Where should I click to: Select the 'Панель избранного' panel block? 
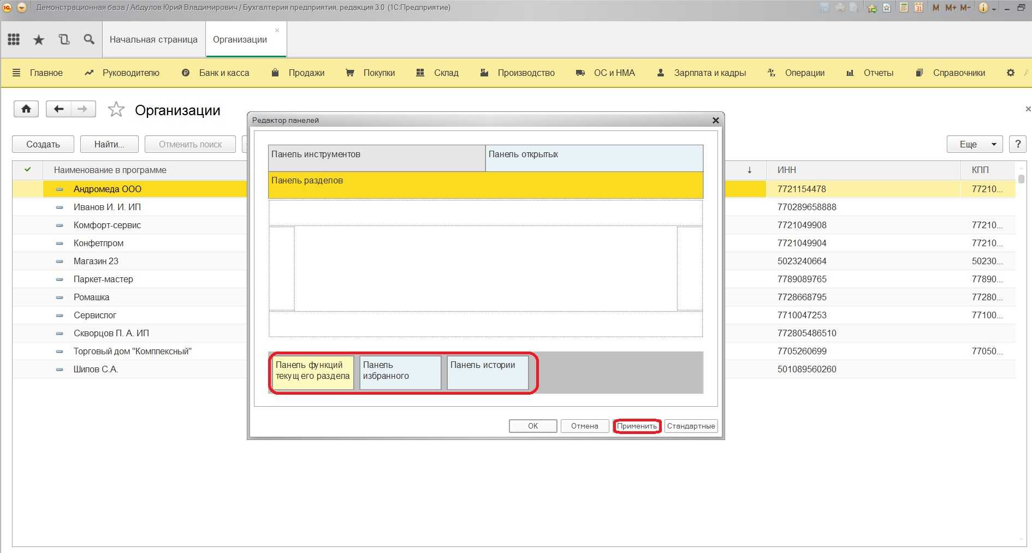pyautogui.click(x=400, y=372)
